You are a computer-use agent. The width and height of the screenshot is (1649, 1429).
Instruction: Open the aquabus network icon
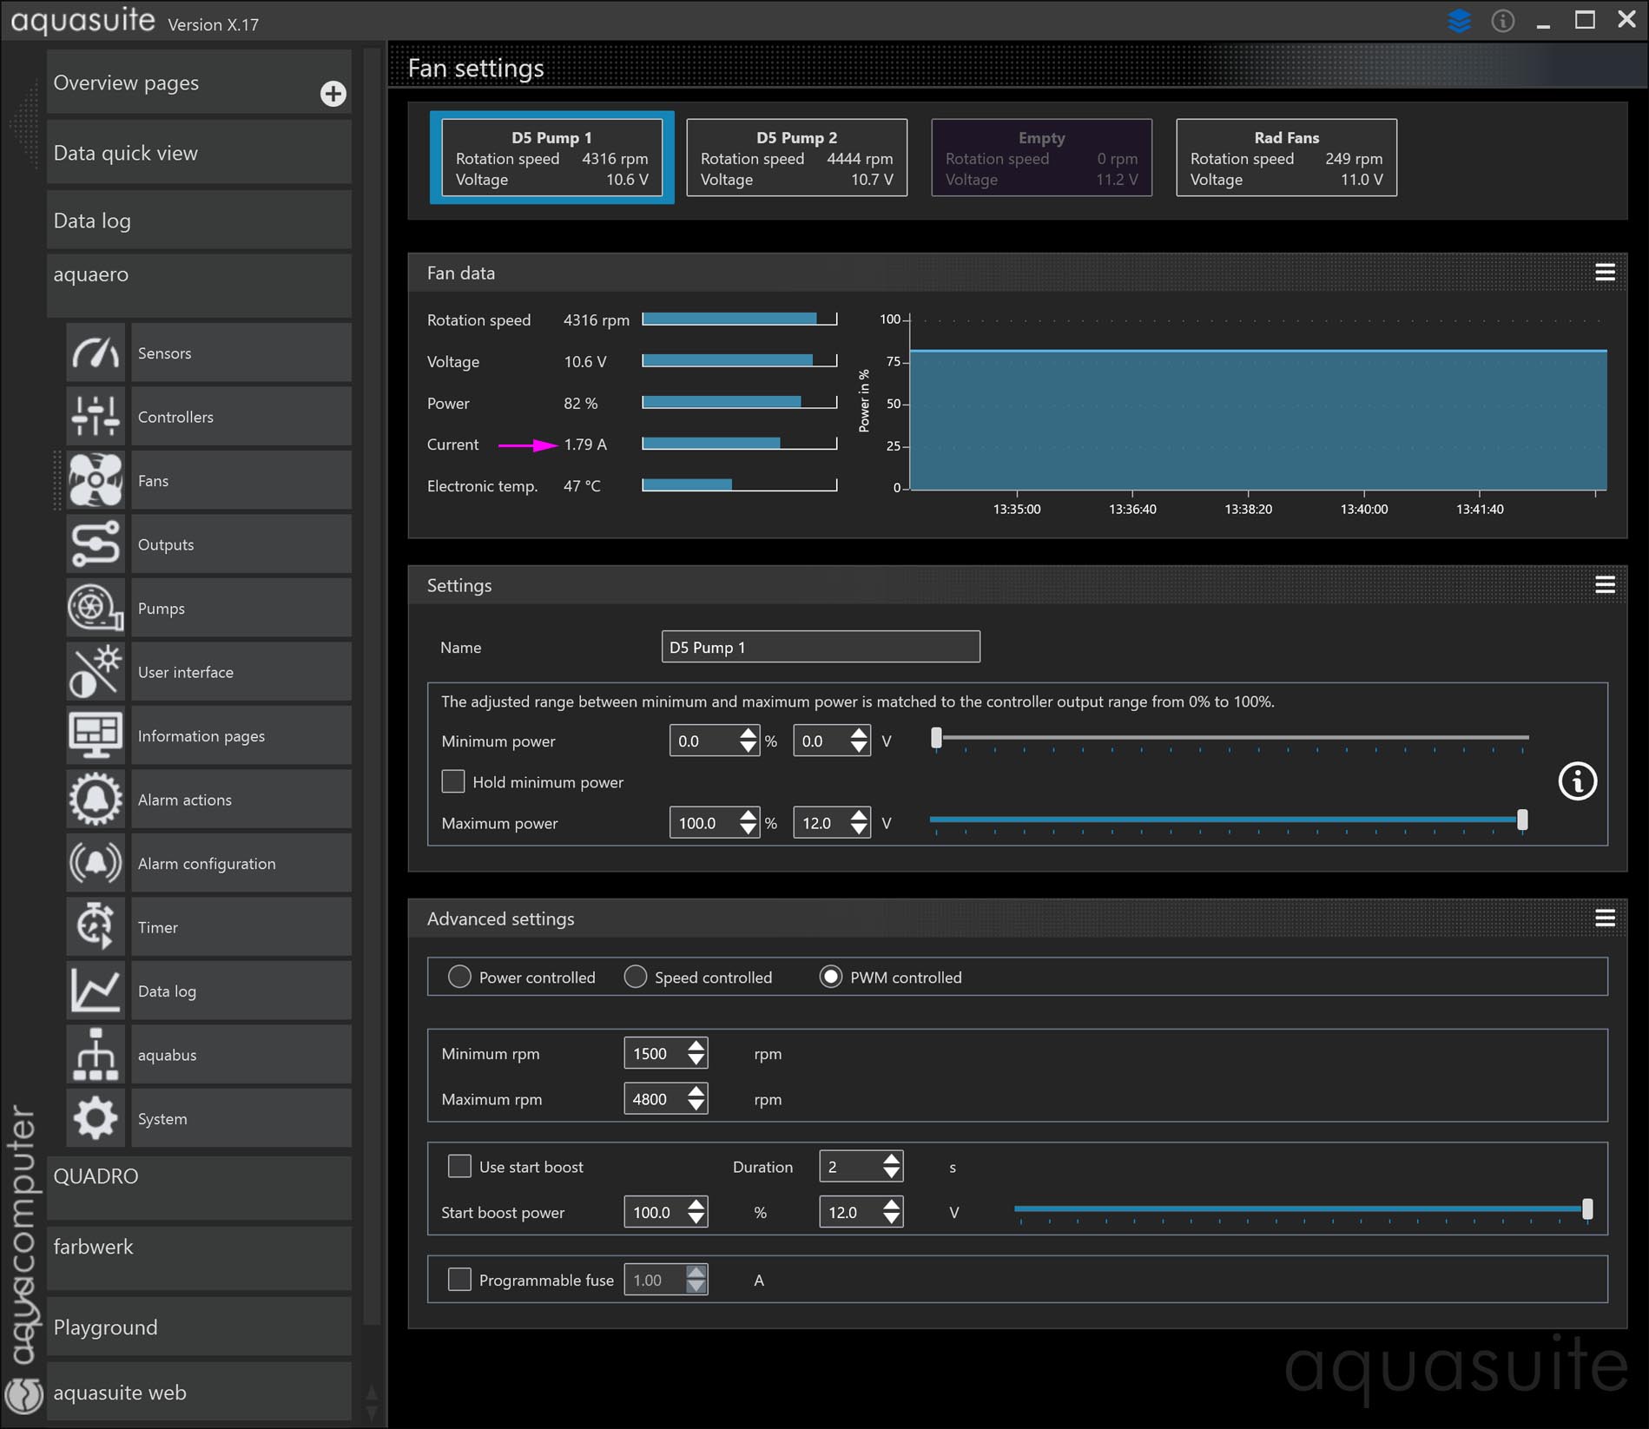96,1055
